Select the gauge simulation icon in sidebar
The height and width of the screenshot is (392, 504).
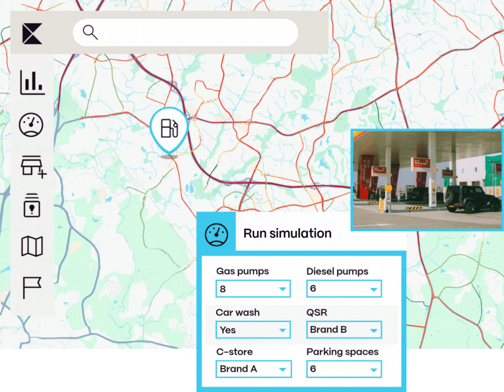click(32, 125)
